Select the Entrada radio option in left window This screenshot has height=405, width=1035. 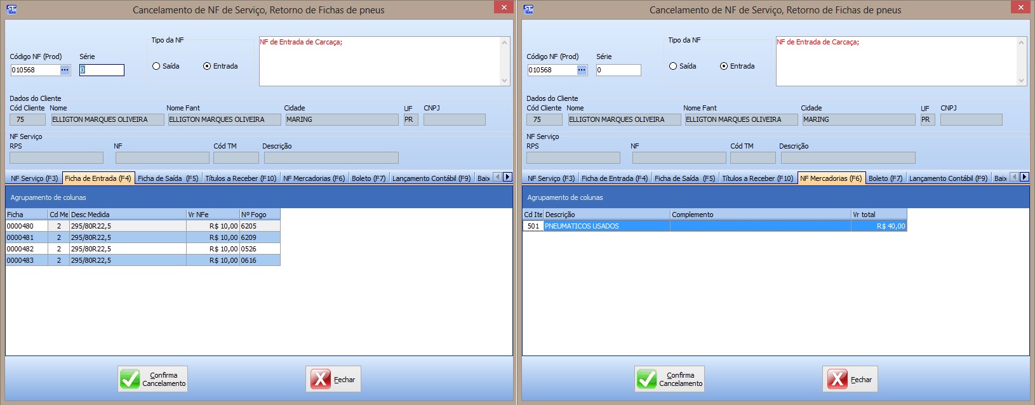[x=207, y=66]
